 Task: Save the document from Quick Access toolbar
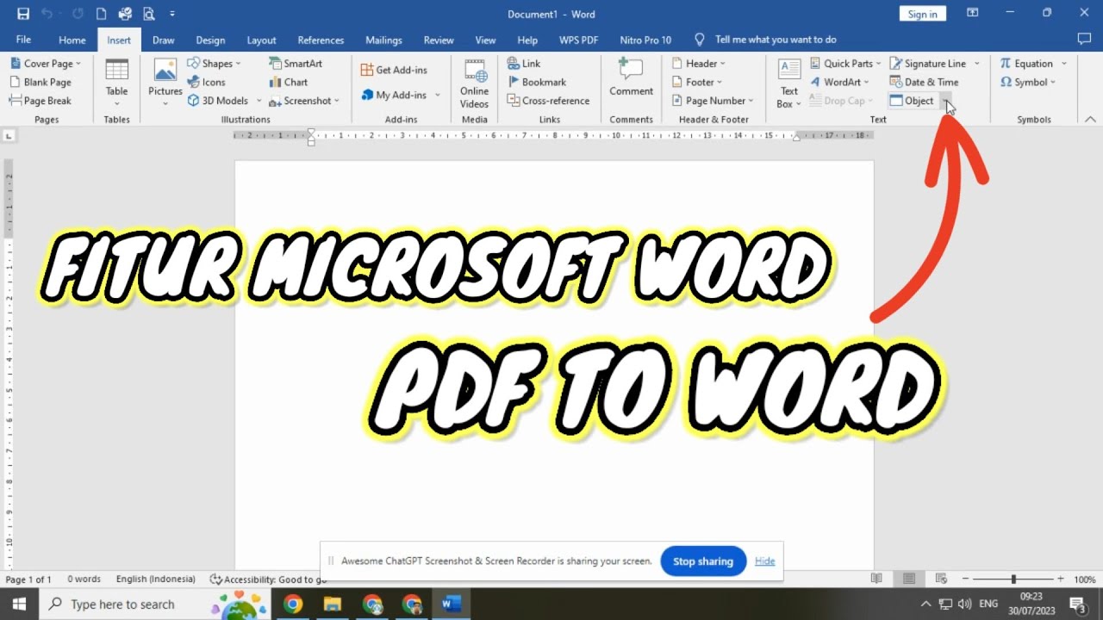[23, 14]
